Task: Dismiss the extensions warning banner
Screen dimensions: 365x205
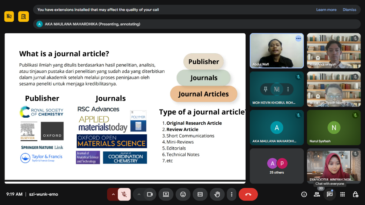Action: [x=349, y=10]
